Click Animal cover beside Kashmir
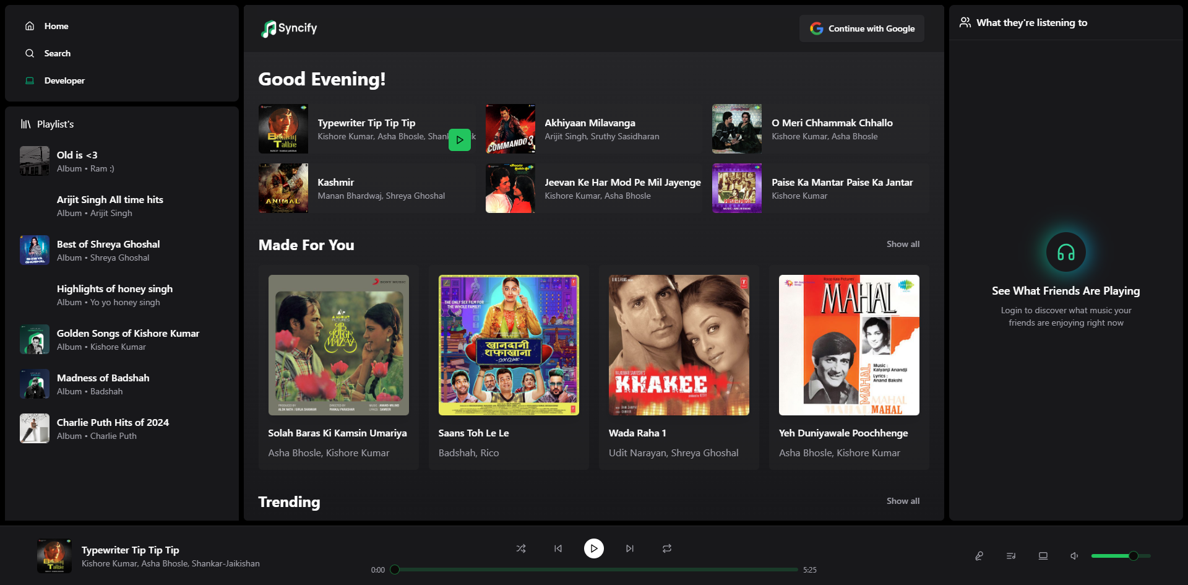1188x585 pixels. (x=283, y=188)
